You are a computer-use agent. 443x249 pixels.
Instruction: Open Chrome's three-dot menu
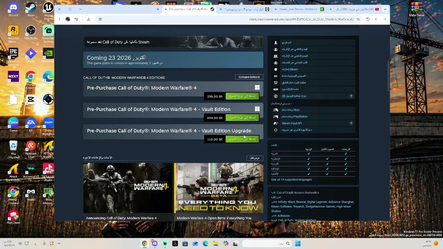tap(60, 19)
